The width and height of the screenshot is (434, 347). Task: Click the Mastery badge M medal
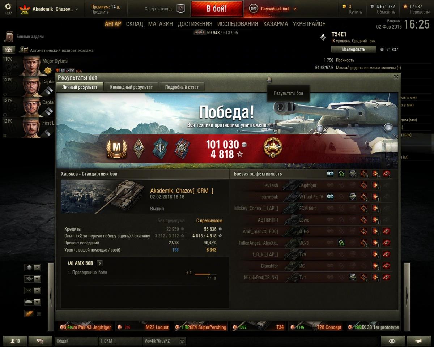[117, 148]
